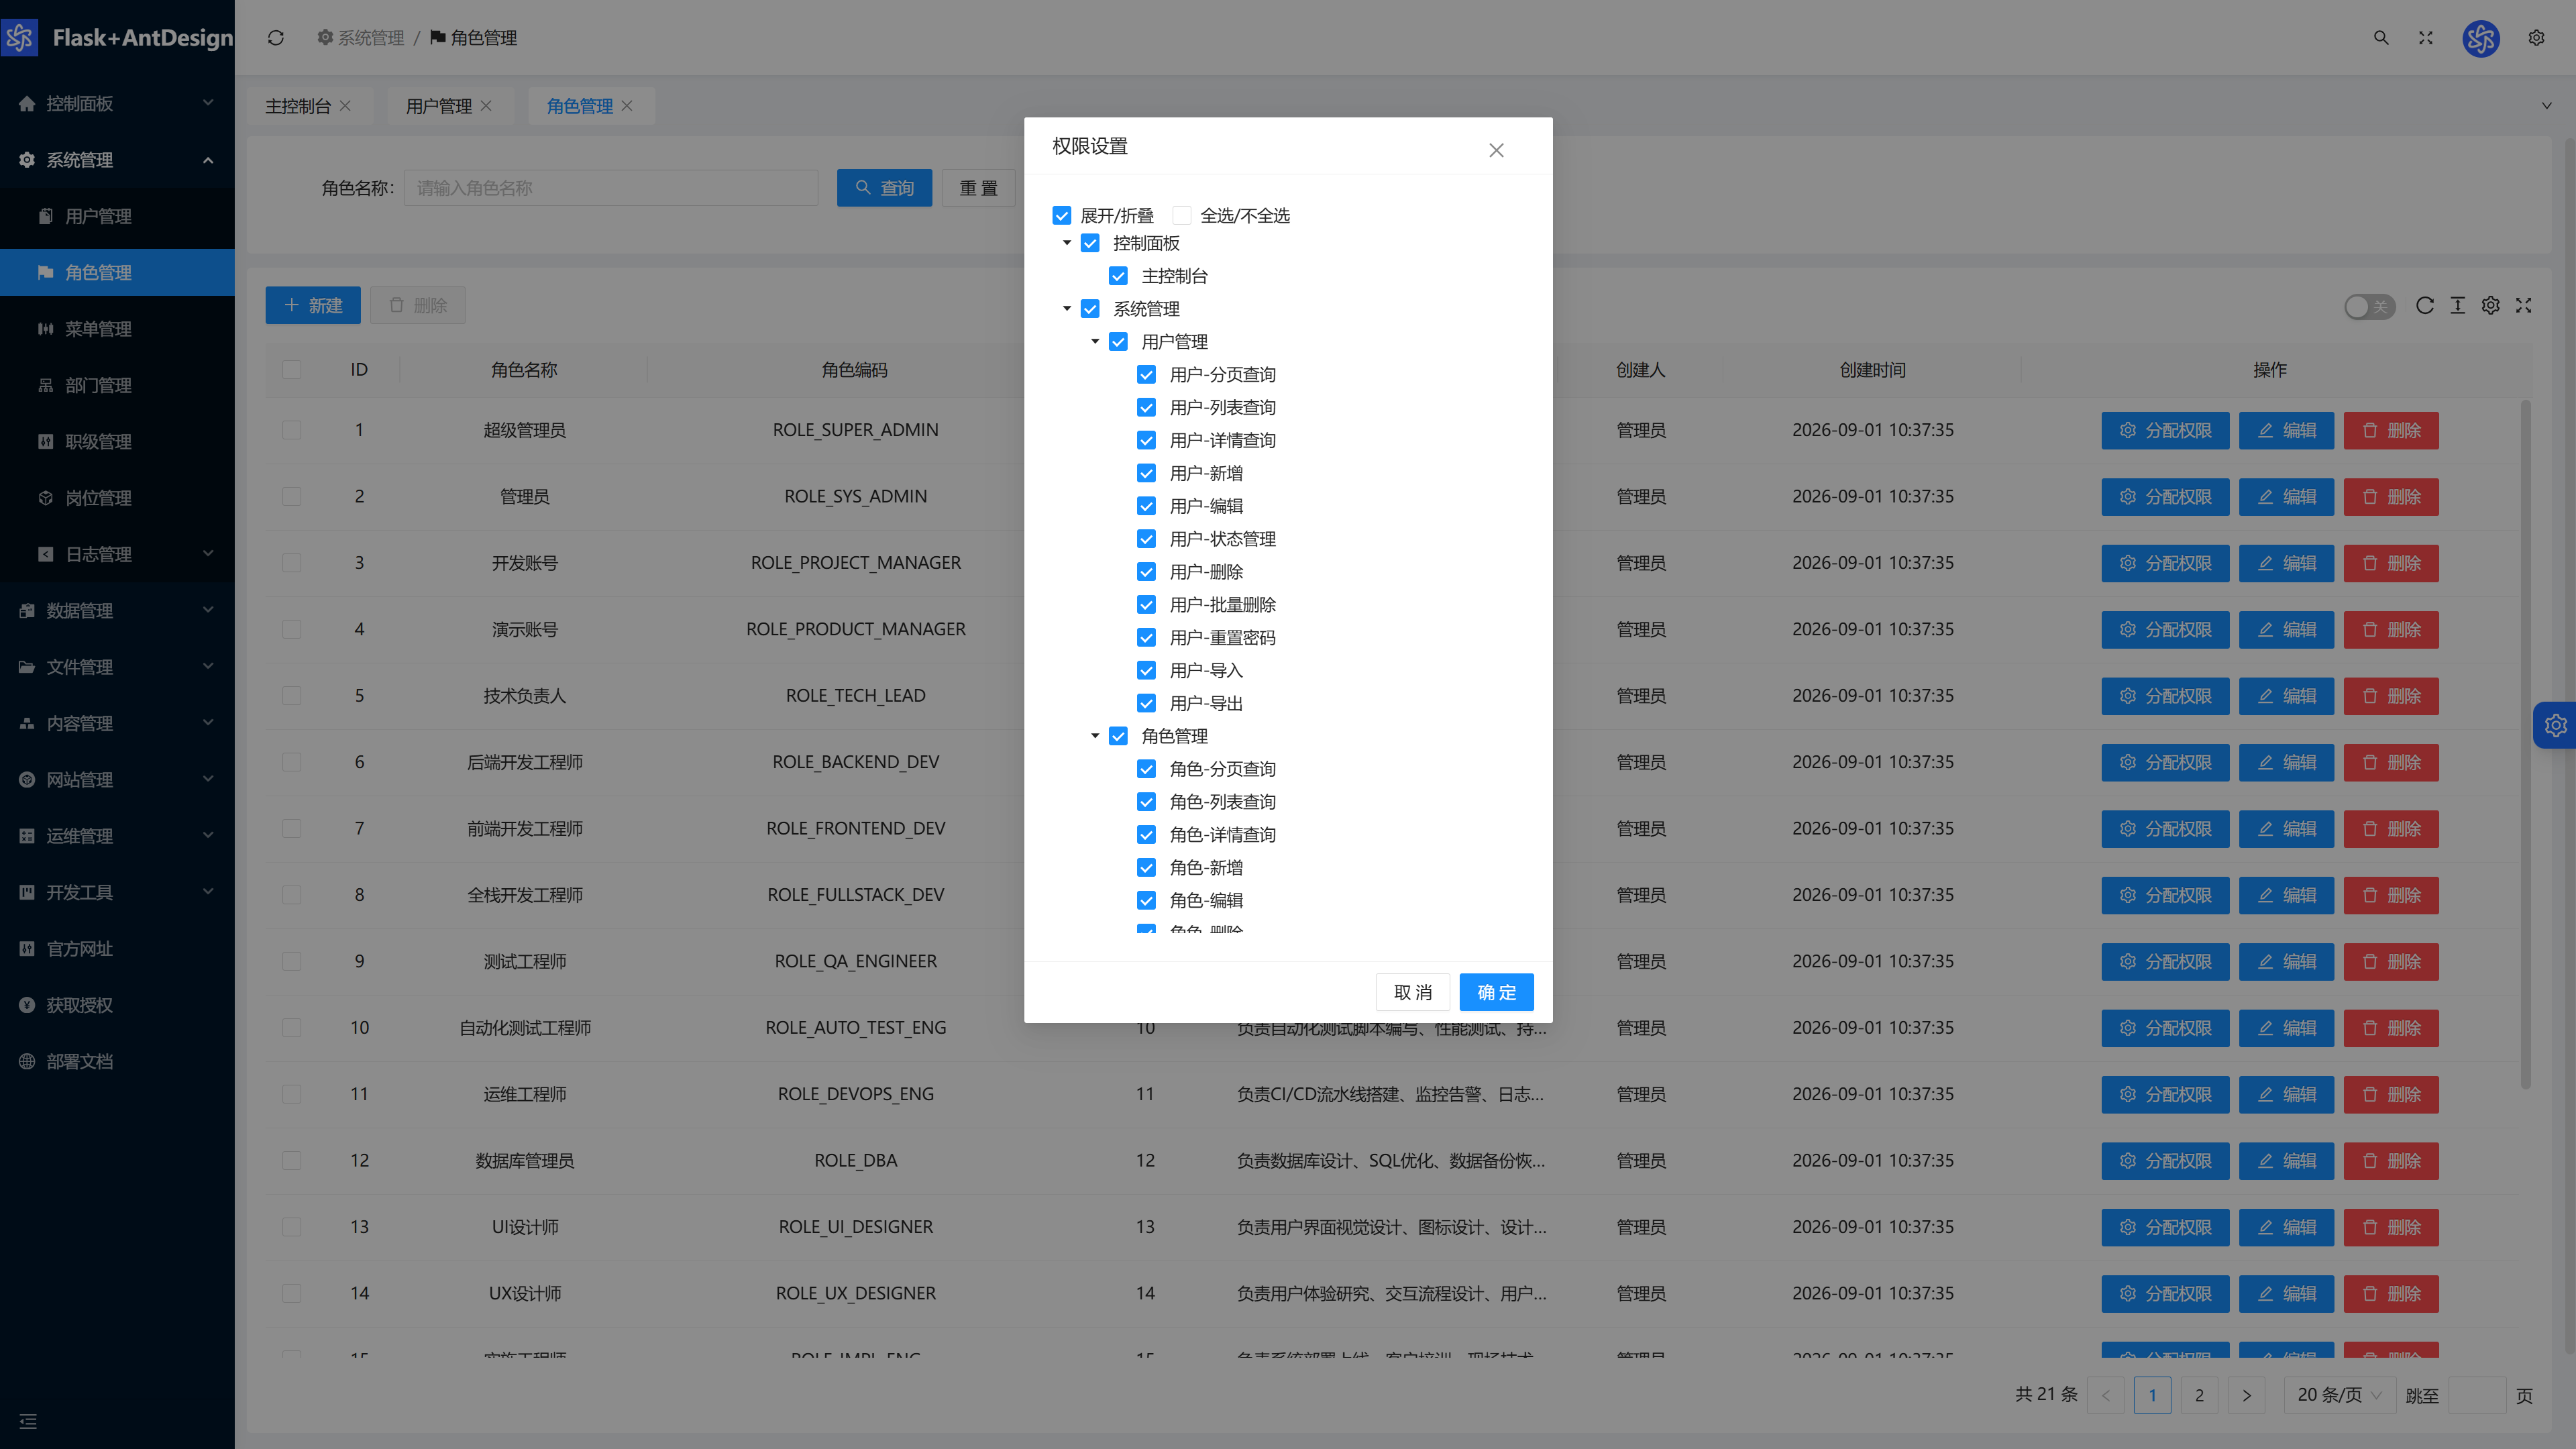Close the 权限设置 dialog
The image size is (2576, 1449).
[x=1496, y=150]
